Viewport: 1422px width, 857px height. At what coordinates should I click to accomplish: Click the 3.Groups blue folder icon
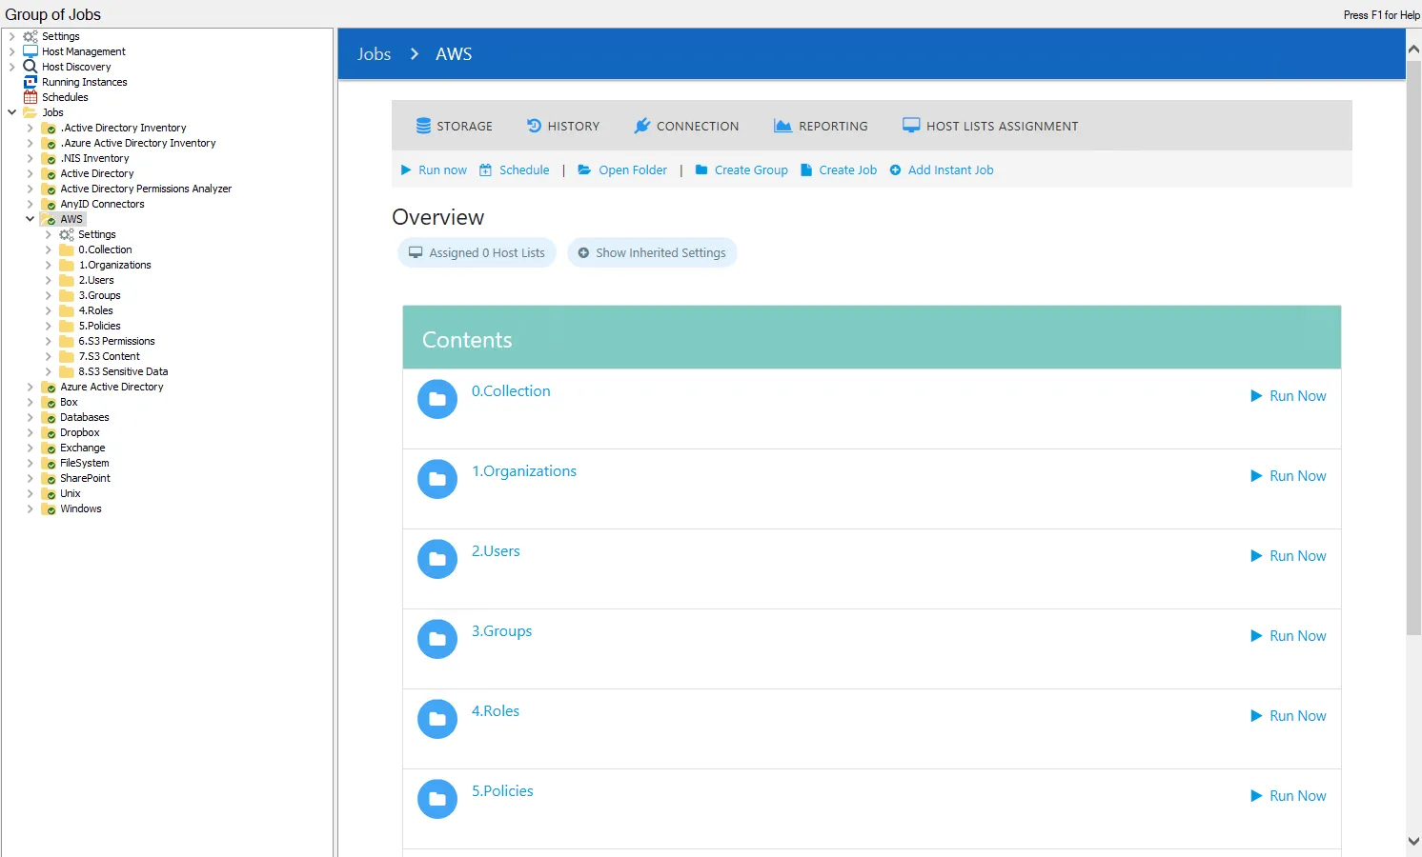click(437, 639)
